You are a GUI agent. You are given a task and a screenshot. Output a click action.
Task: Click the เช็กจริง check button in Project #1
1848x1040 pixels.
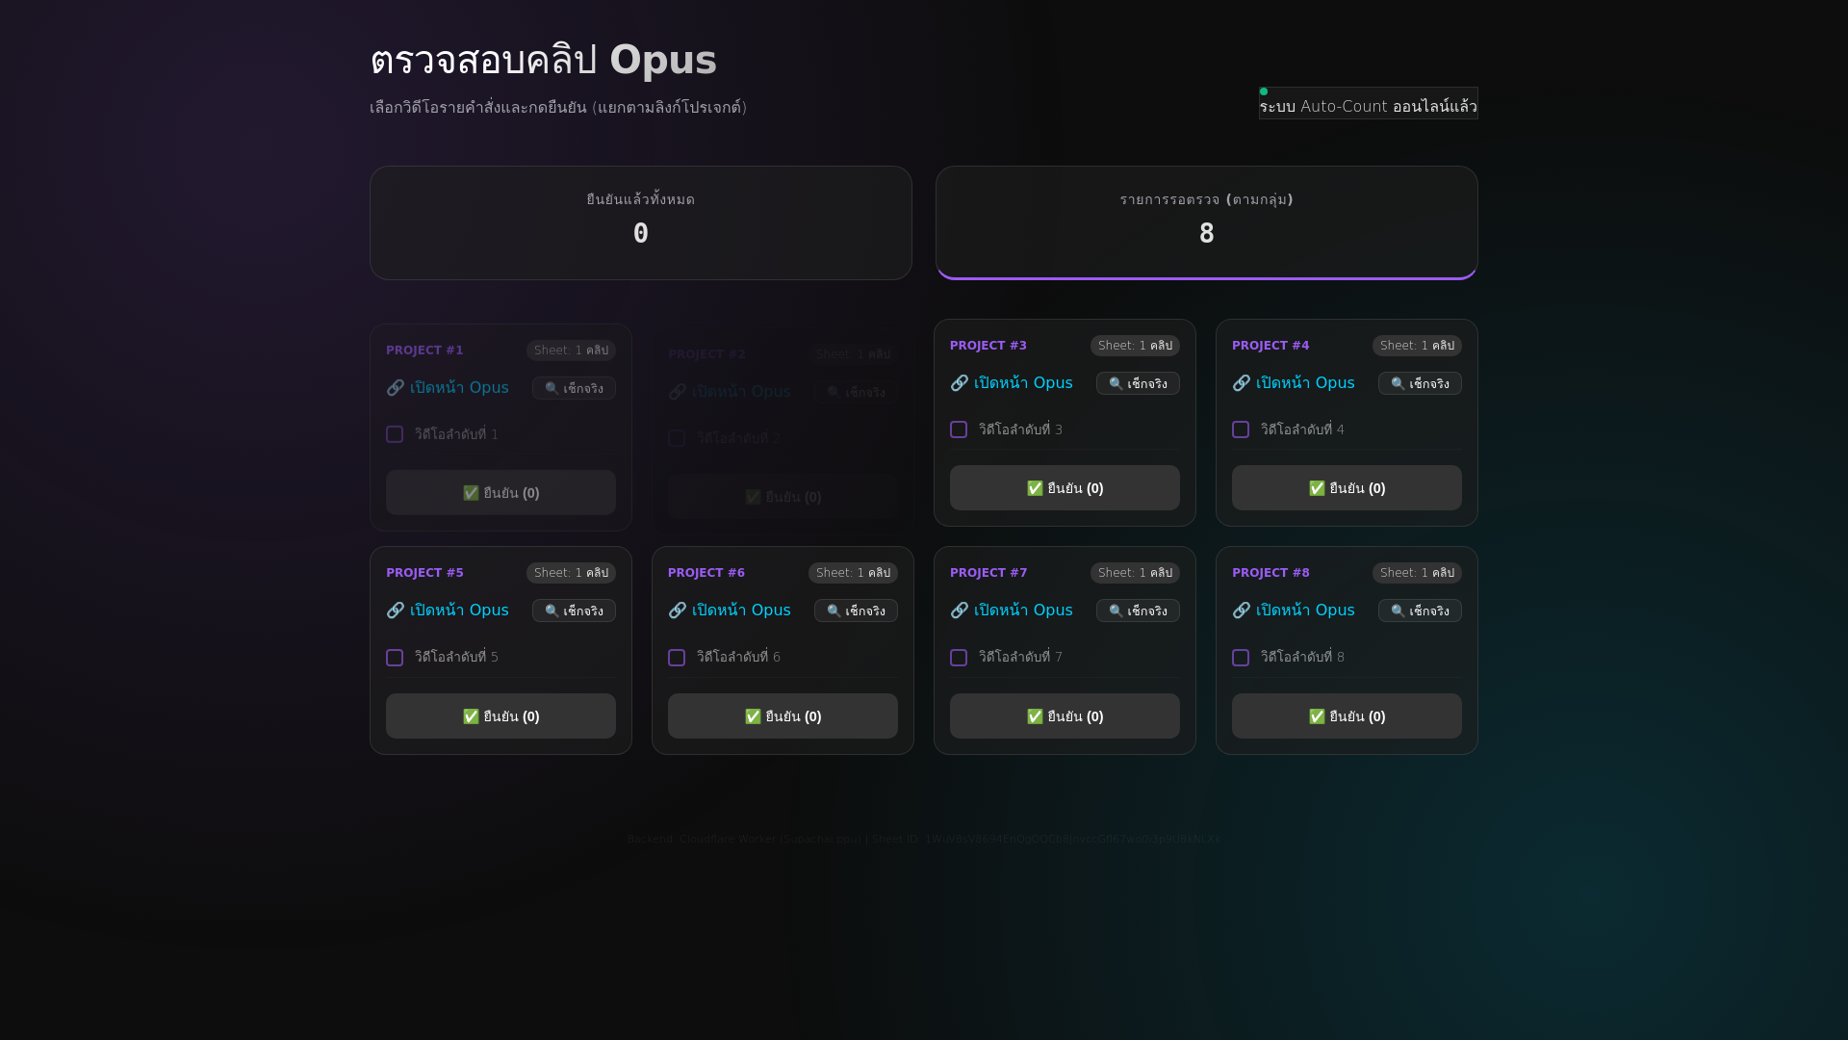[574, 388]
